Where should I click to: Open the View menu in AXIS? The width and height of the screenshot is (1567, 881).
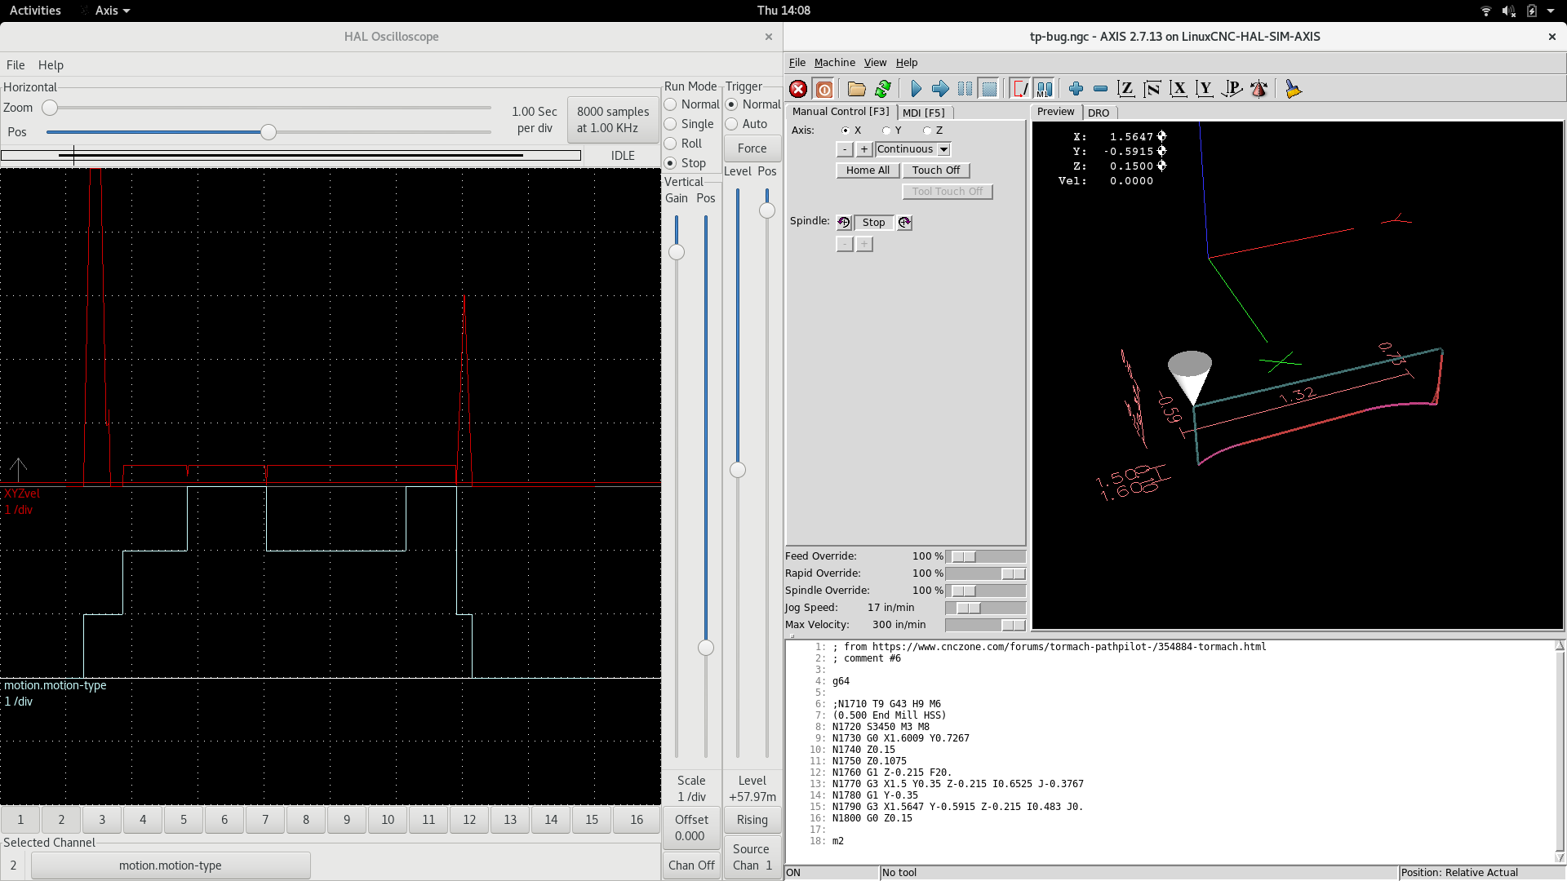[875, 63]
